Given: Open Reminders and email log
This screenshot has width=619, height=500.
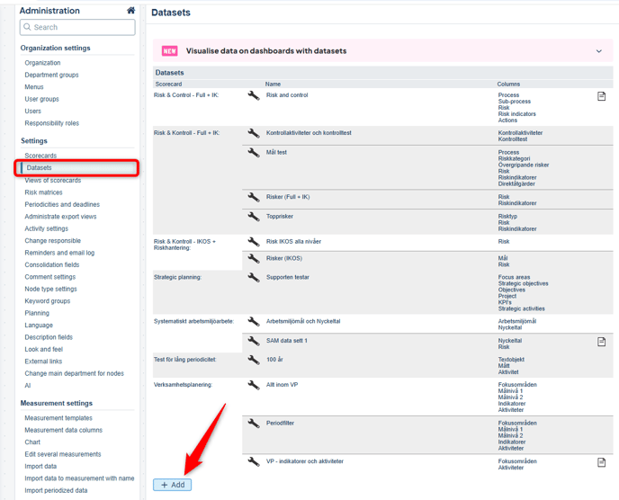Looking at the screenshot, I should coord(59,253).
